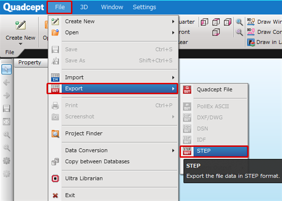This screenshot has width=282, height=201.
Task: Click the Quadcept logo
Action: pos(23,7)
